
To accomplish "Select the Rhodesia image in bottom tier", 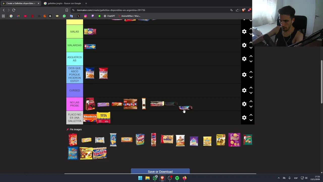I will pyautogui.click(x=90, y=118).
